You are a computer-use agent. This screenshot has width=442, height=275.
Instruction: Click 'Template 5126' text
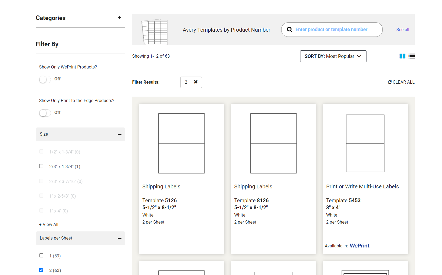point(159,200)
